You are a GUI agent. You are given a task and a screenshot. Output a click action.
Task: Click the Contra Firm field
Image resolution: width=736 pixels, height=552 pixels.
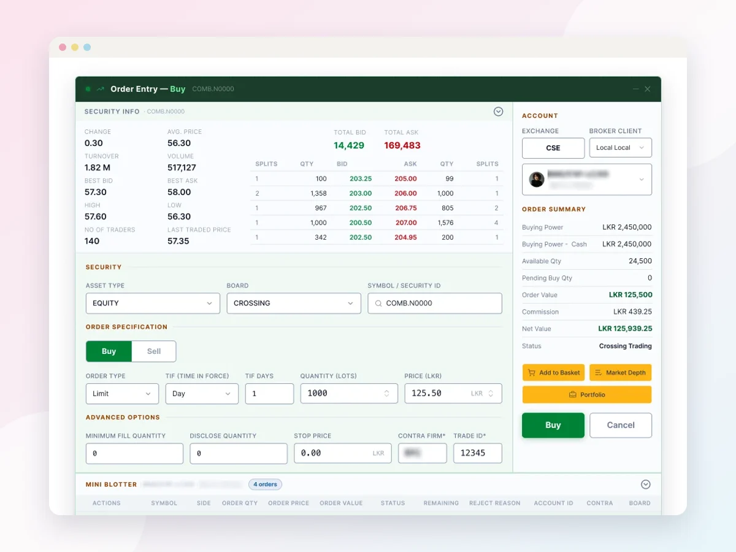pyautogui.click(x=423, y=453)
